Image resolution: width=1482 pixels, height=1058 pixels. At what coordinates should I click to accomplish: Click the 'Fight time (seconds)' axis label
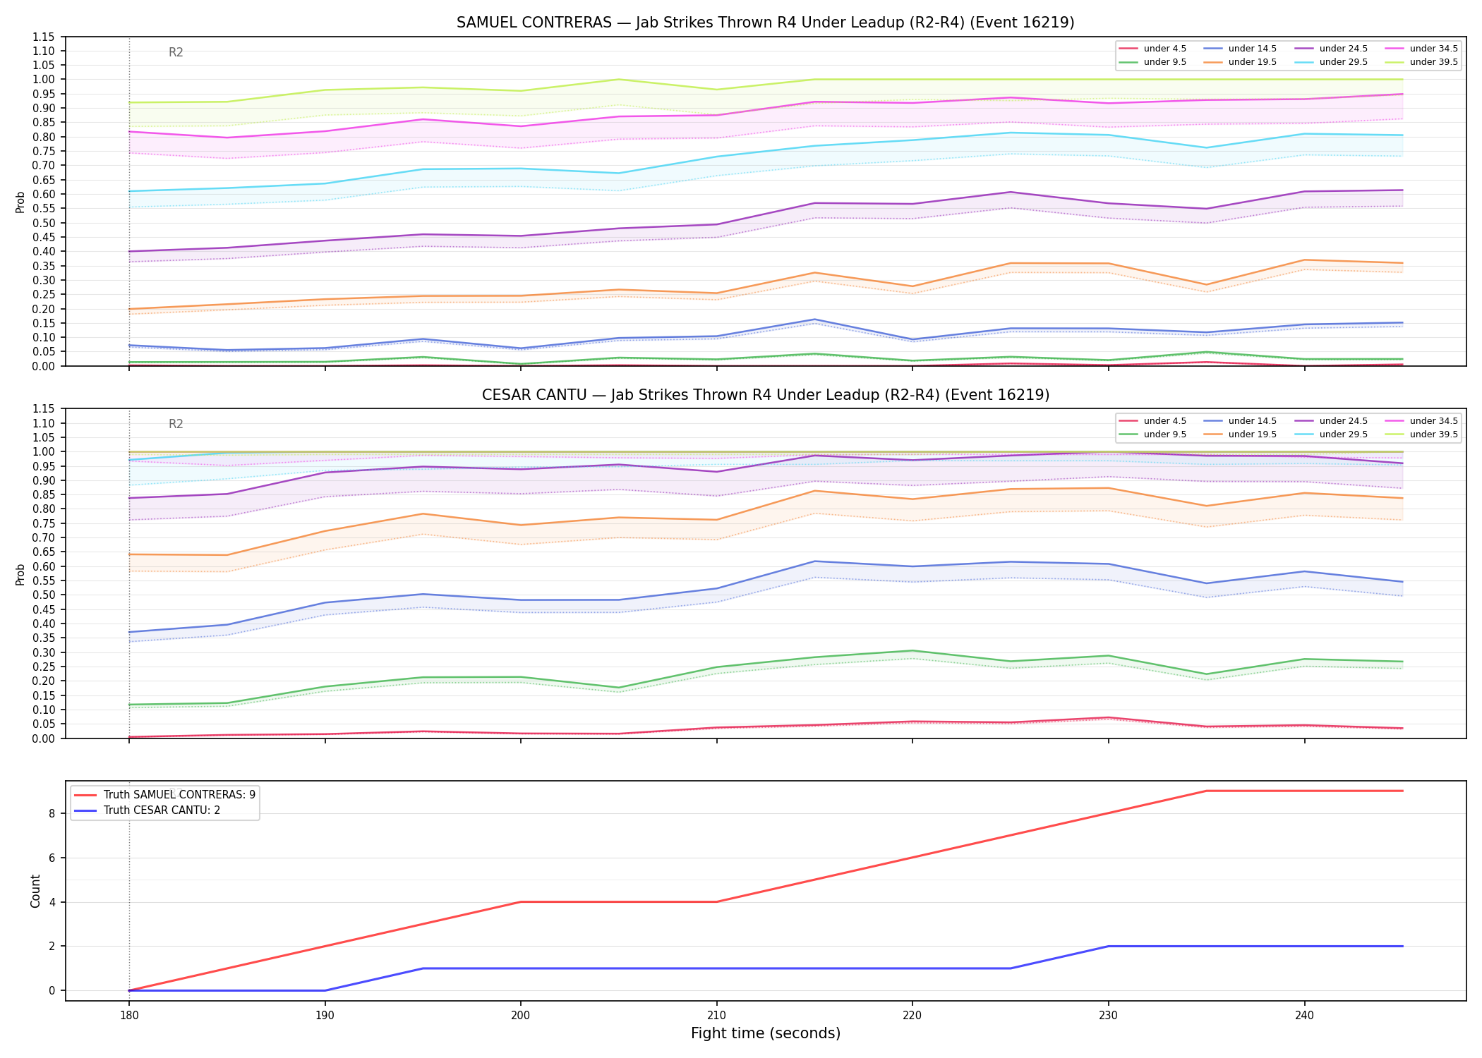766,1033
